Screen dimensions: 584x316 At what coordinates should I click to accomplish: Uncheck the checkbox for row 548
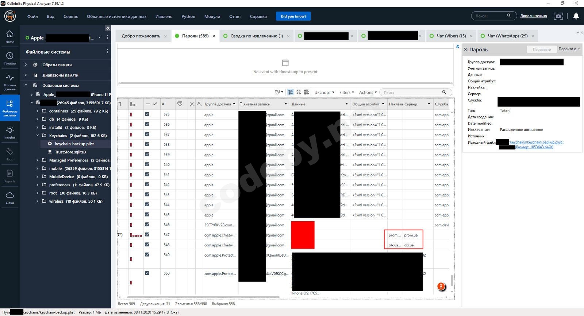point(147,244)
